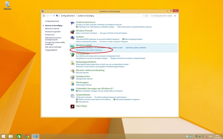
Task: Click the search magnifier icon
Action: coord(175,16)
